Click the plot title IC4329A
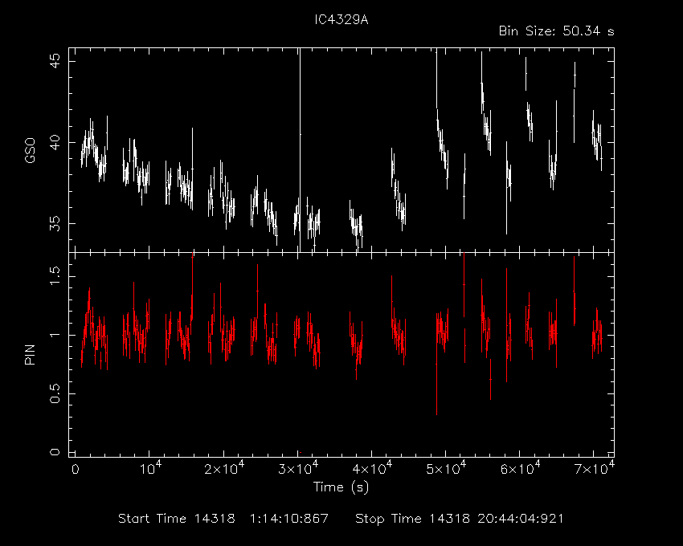Image resolution: width=683 pixels, height=546 pixels. tap(341, 20)
